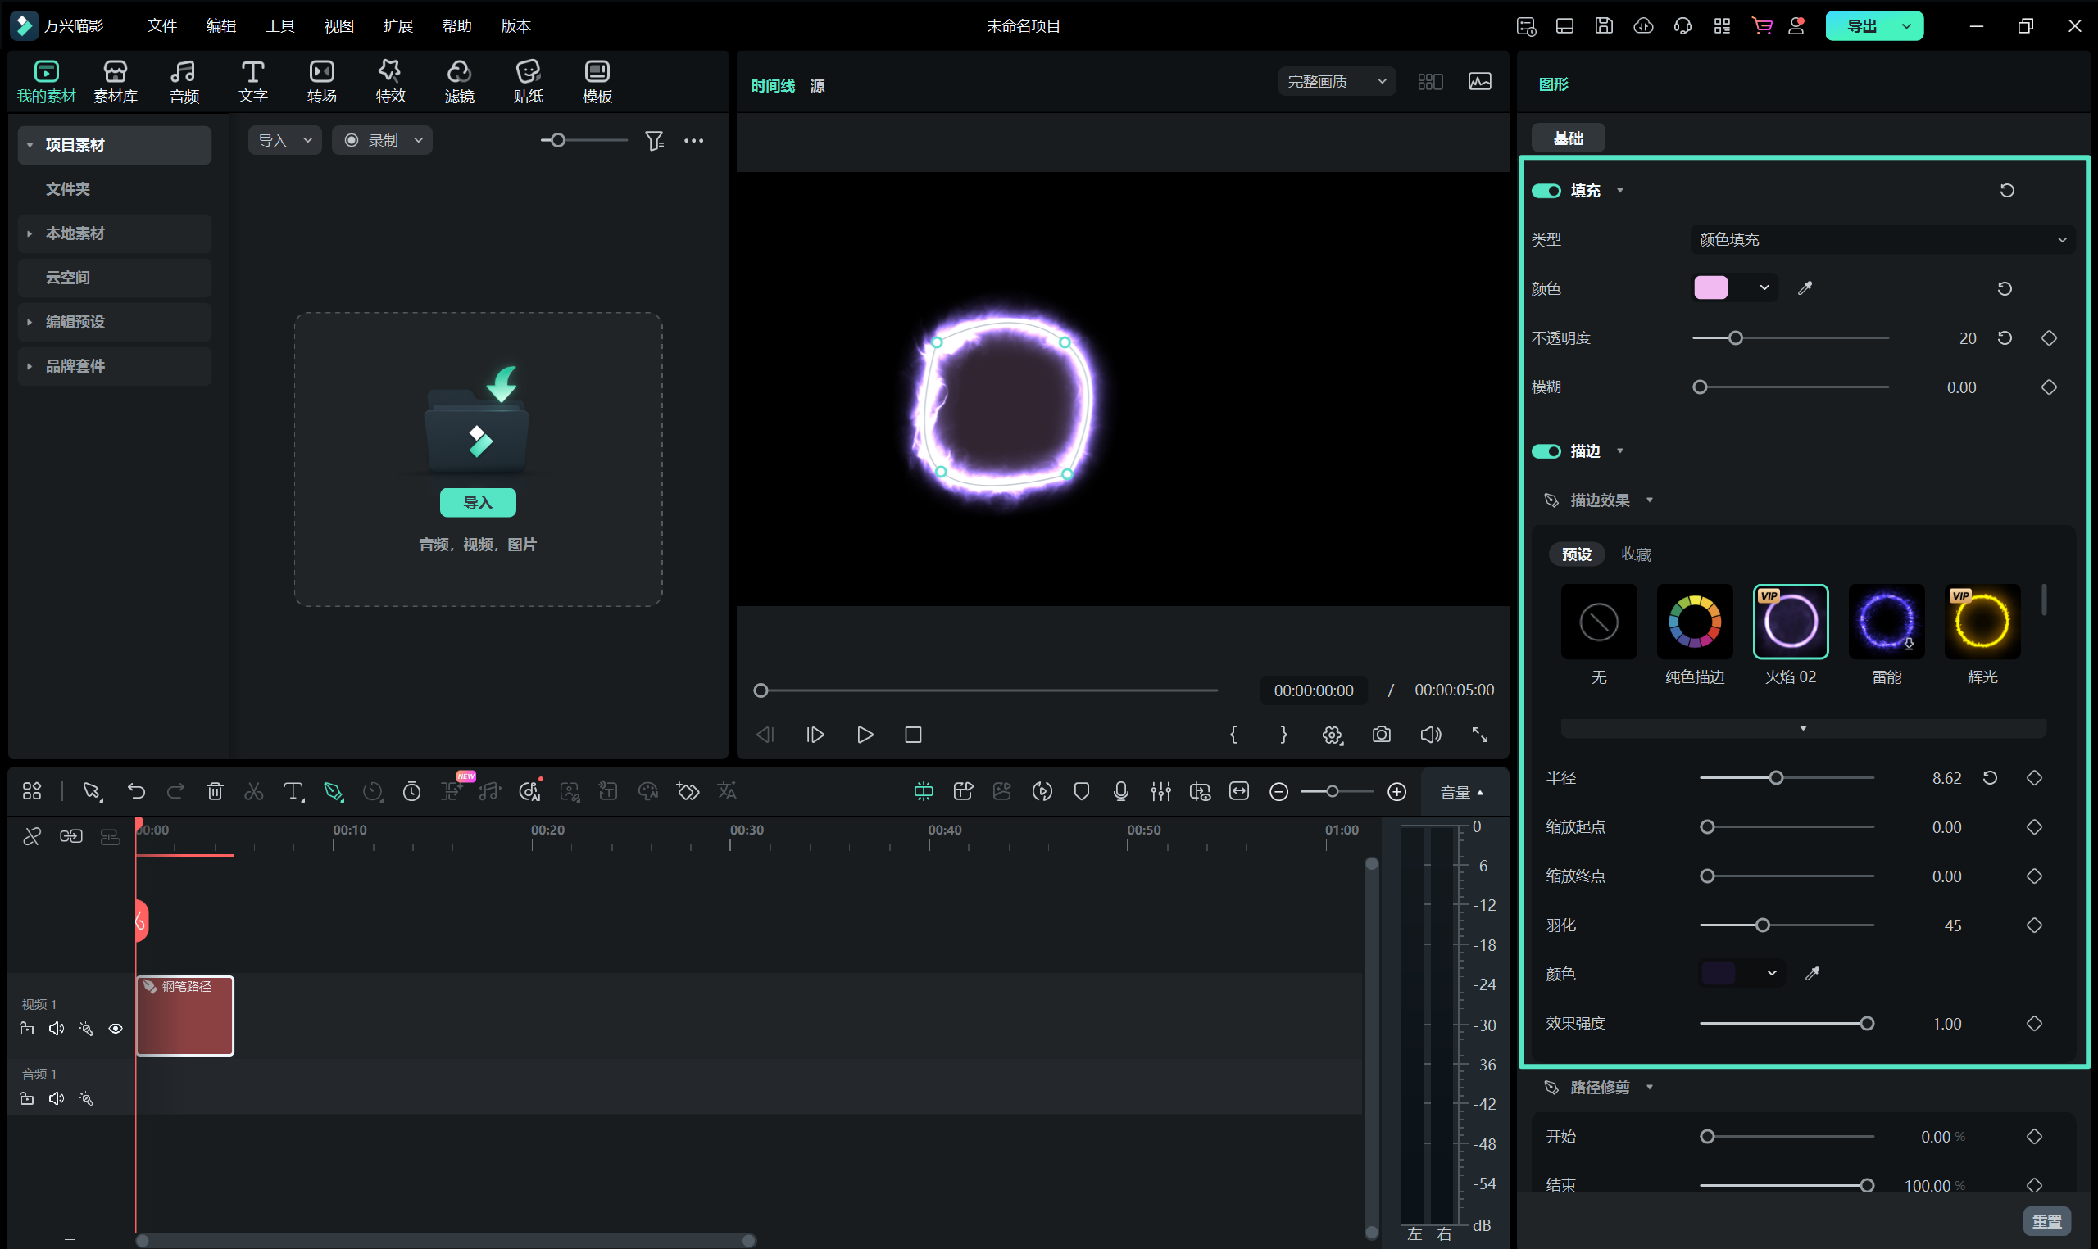
Task: Click the snapshot camera icon
Action: [x=1382, y=734]
